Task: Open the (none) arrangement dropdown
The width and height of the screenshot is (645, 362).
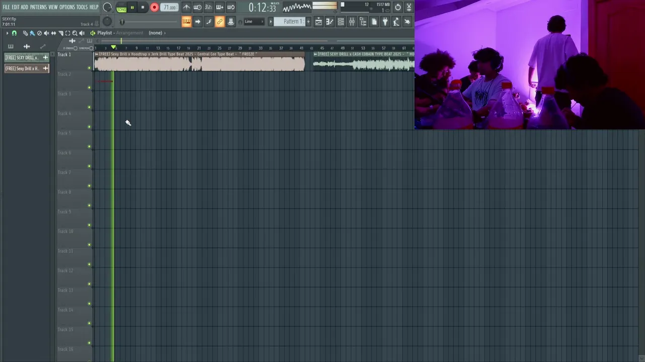Action: pos(155,33)
